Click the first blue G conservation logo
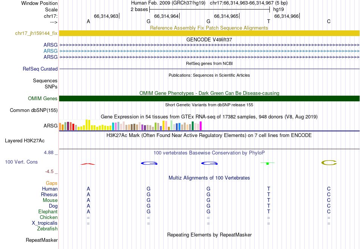The image size is (360, 249). pyautogui.click(x=149, y=163)
